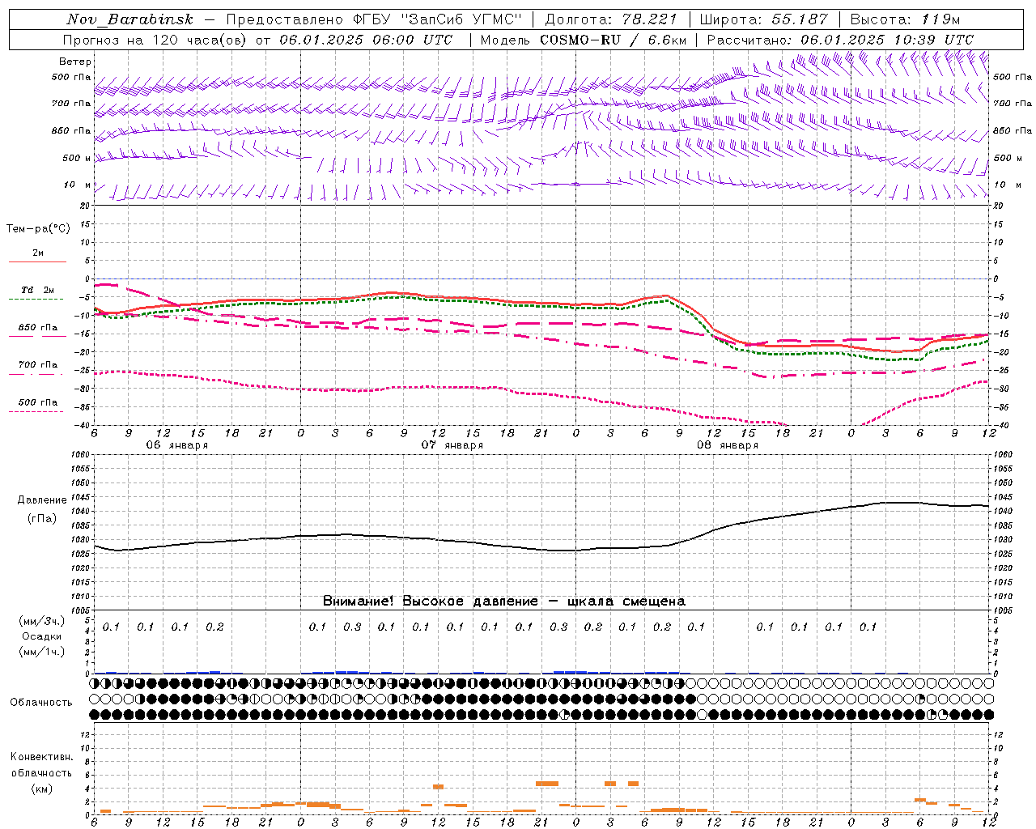Click the latitude value 'Широта: 55.187'
This screenshot has height=829, width=1036.
(764, 19)
